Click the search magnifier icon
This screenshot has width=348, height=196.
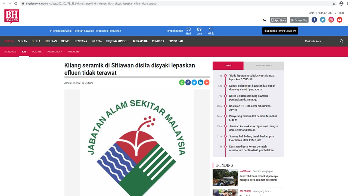(x=341, y=41)
